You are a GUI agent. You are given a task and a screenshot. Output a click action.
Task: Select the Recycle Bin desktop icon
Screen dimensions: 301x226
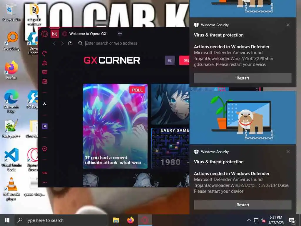pos(11,13)
